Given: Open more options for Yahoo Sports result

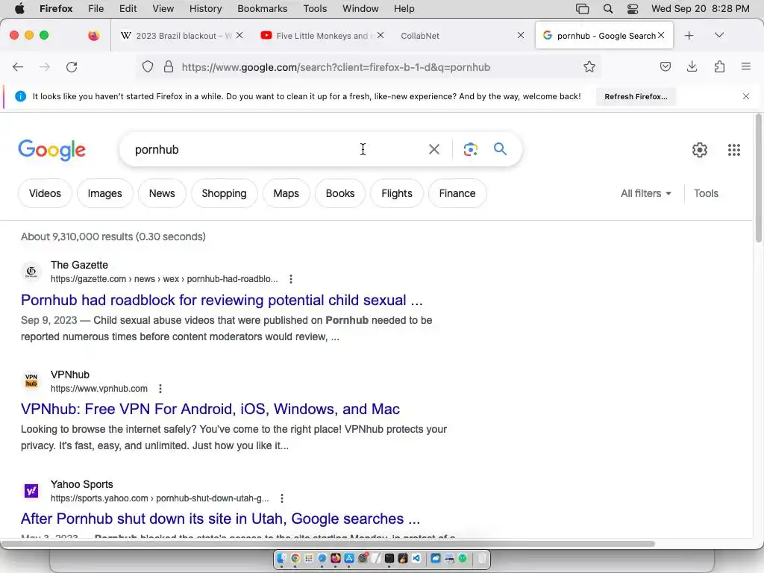Looking at the screenshot, I should [281, 498].
